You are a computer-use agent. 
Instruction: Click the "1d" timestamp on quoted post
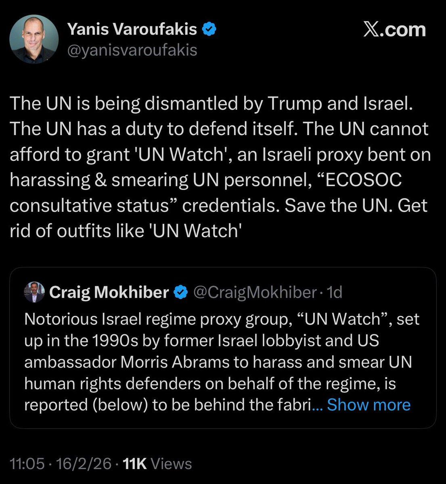click(x=335, y=292)
